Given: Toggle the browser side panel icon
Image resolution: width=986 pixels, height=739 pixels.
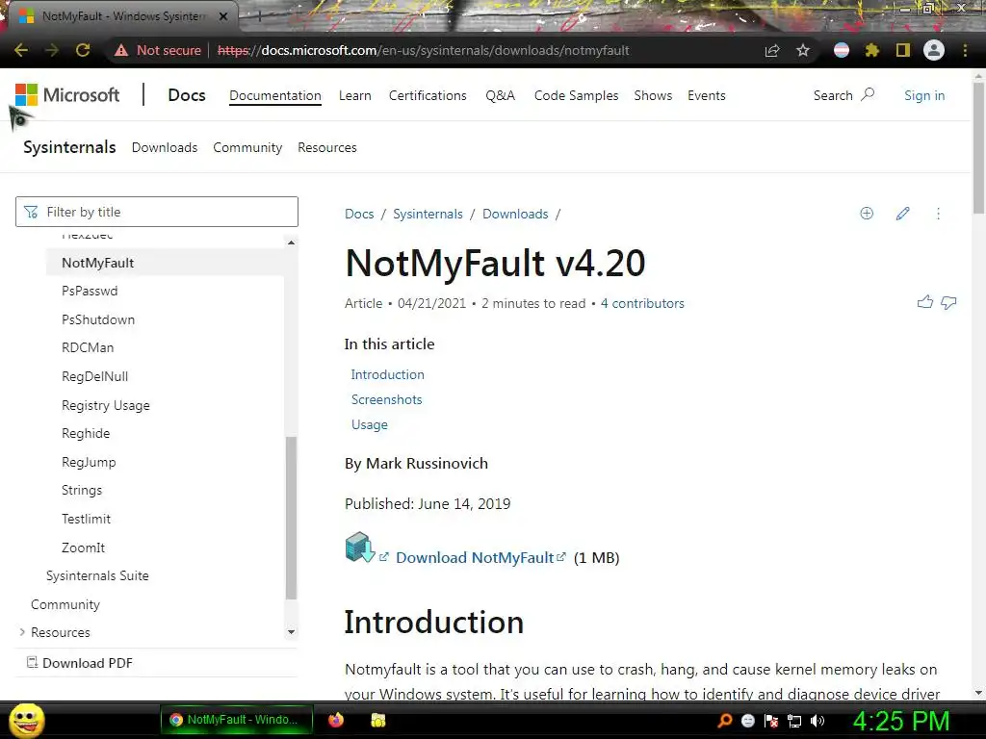Looking at the screenshot, I should pyautogui.click(x=903, y=50).
